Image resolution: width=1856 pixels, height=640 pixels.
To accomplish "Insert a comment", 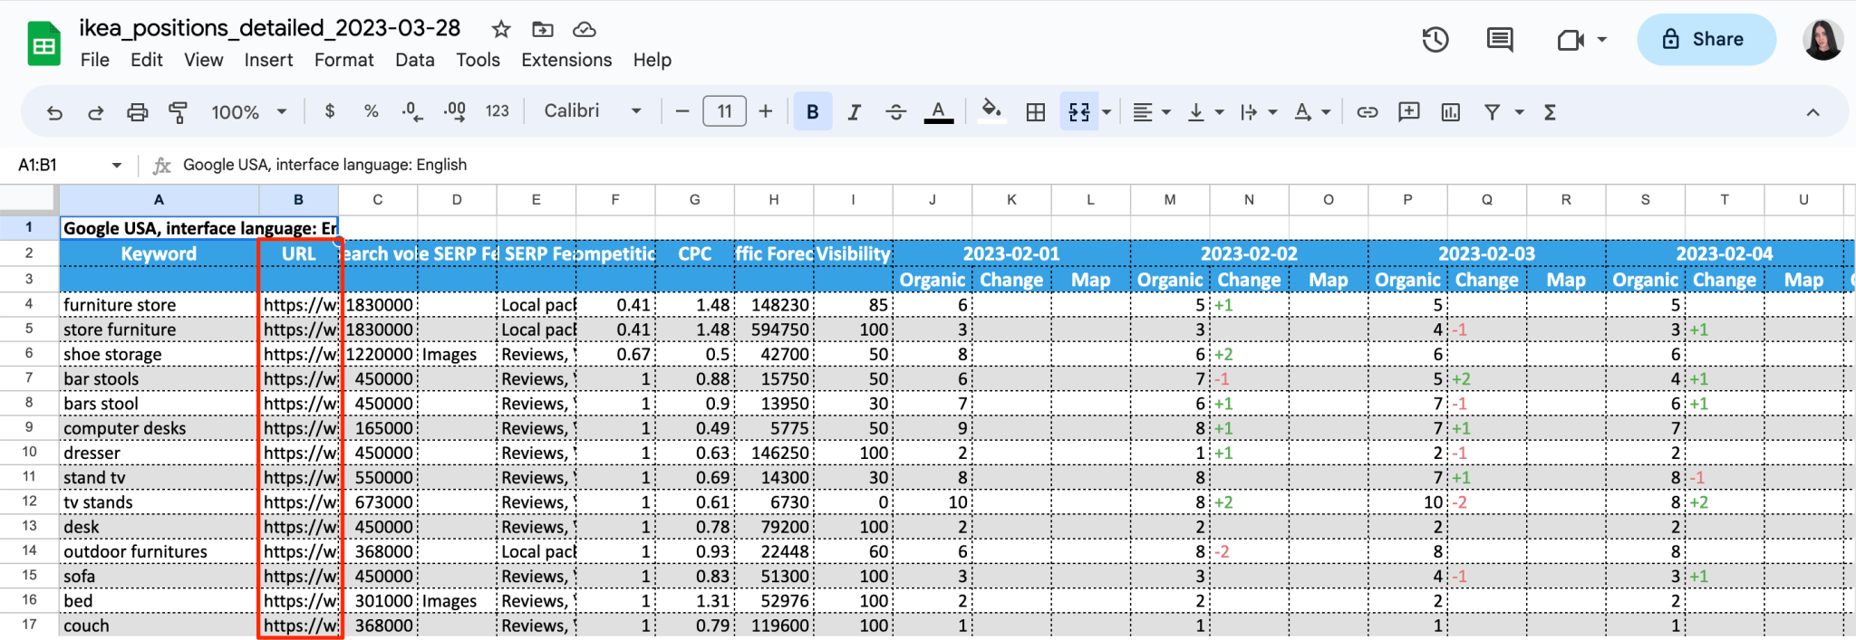I will (1409, 112).
